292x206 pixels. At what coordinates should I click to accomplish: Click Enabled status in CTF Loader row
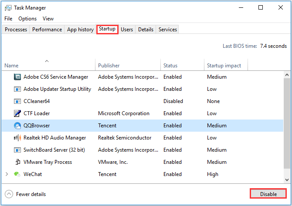(x=173, y=113)
